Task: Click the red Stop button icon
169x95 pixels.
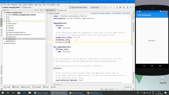Action: tap(120, 7)
